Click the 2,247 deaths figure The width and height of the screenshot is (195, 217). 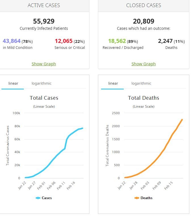click(x=165, y=41)
